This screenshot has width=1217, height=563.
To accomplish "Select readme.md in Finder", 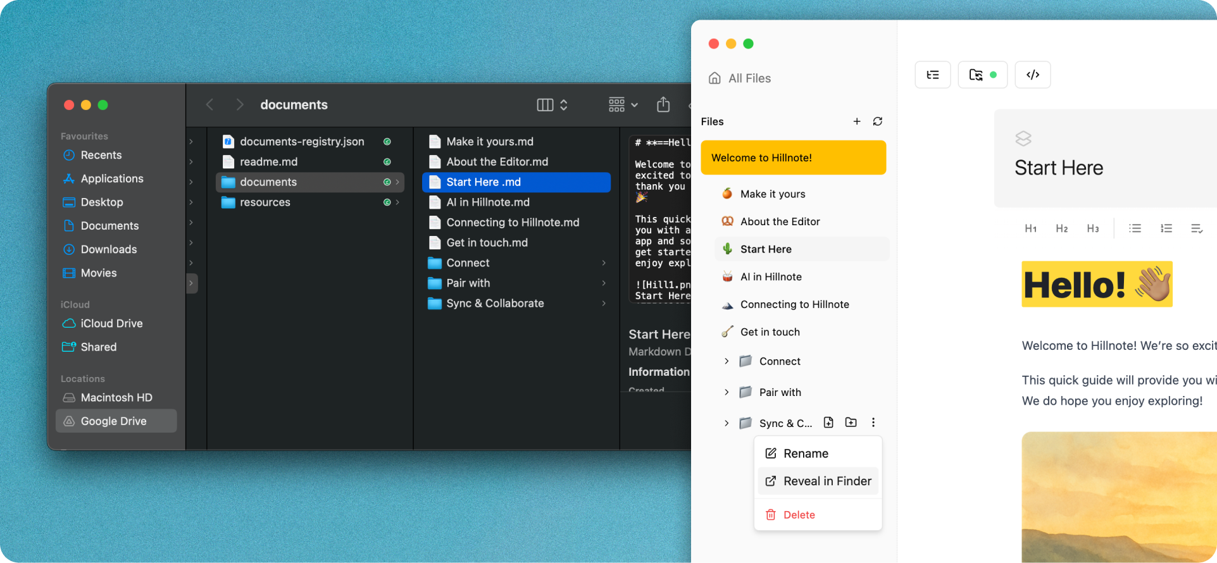I will (x=310, y=162).
